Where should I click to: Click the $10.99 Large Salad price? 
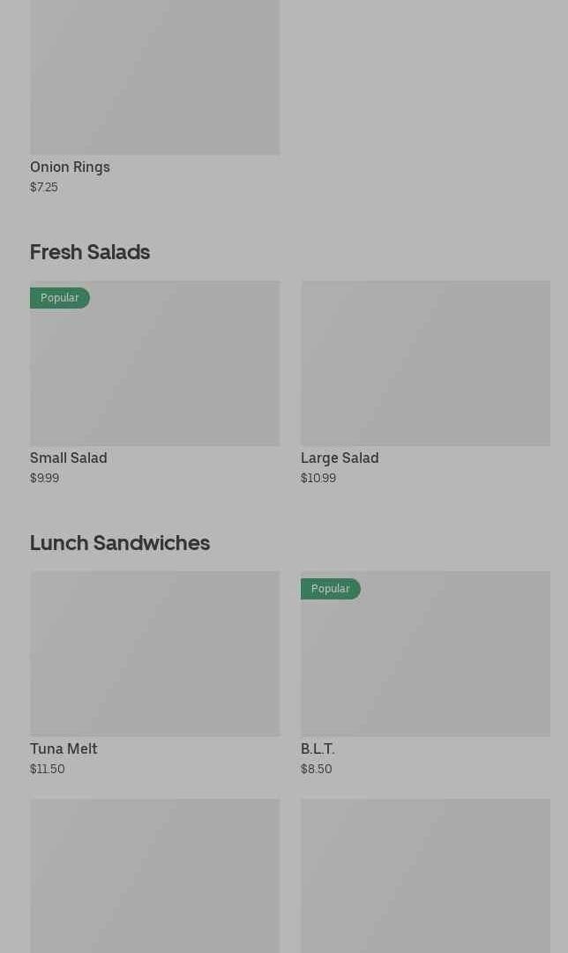pyautogui.click(x=318, y=479)
